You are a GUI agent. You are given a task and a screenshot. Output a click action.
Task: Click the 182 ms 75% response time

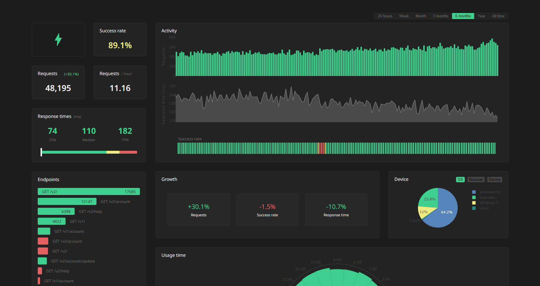pos(125,131)
